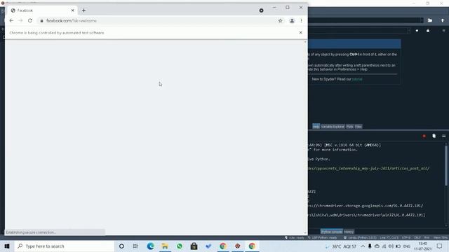Open WhatsApp from the taskbar
The image size is (449, 252).
pyautogui.click(x=180, y=246)
